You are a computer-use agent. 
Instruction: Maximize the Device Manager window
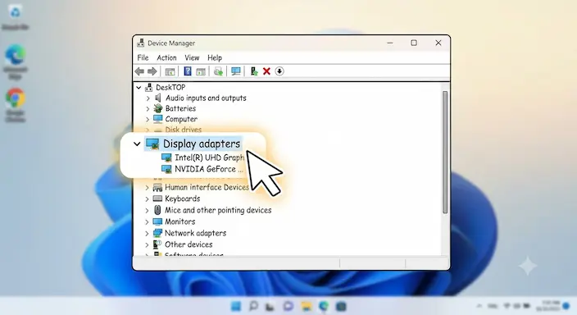(414, 43)
